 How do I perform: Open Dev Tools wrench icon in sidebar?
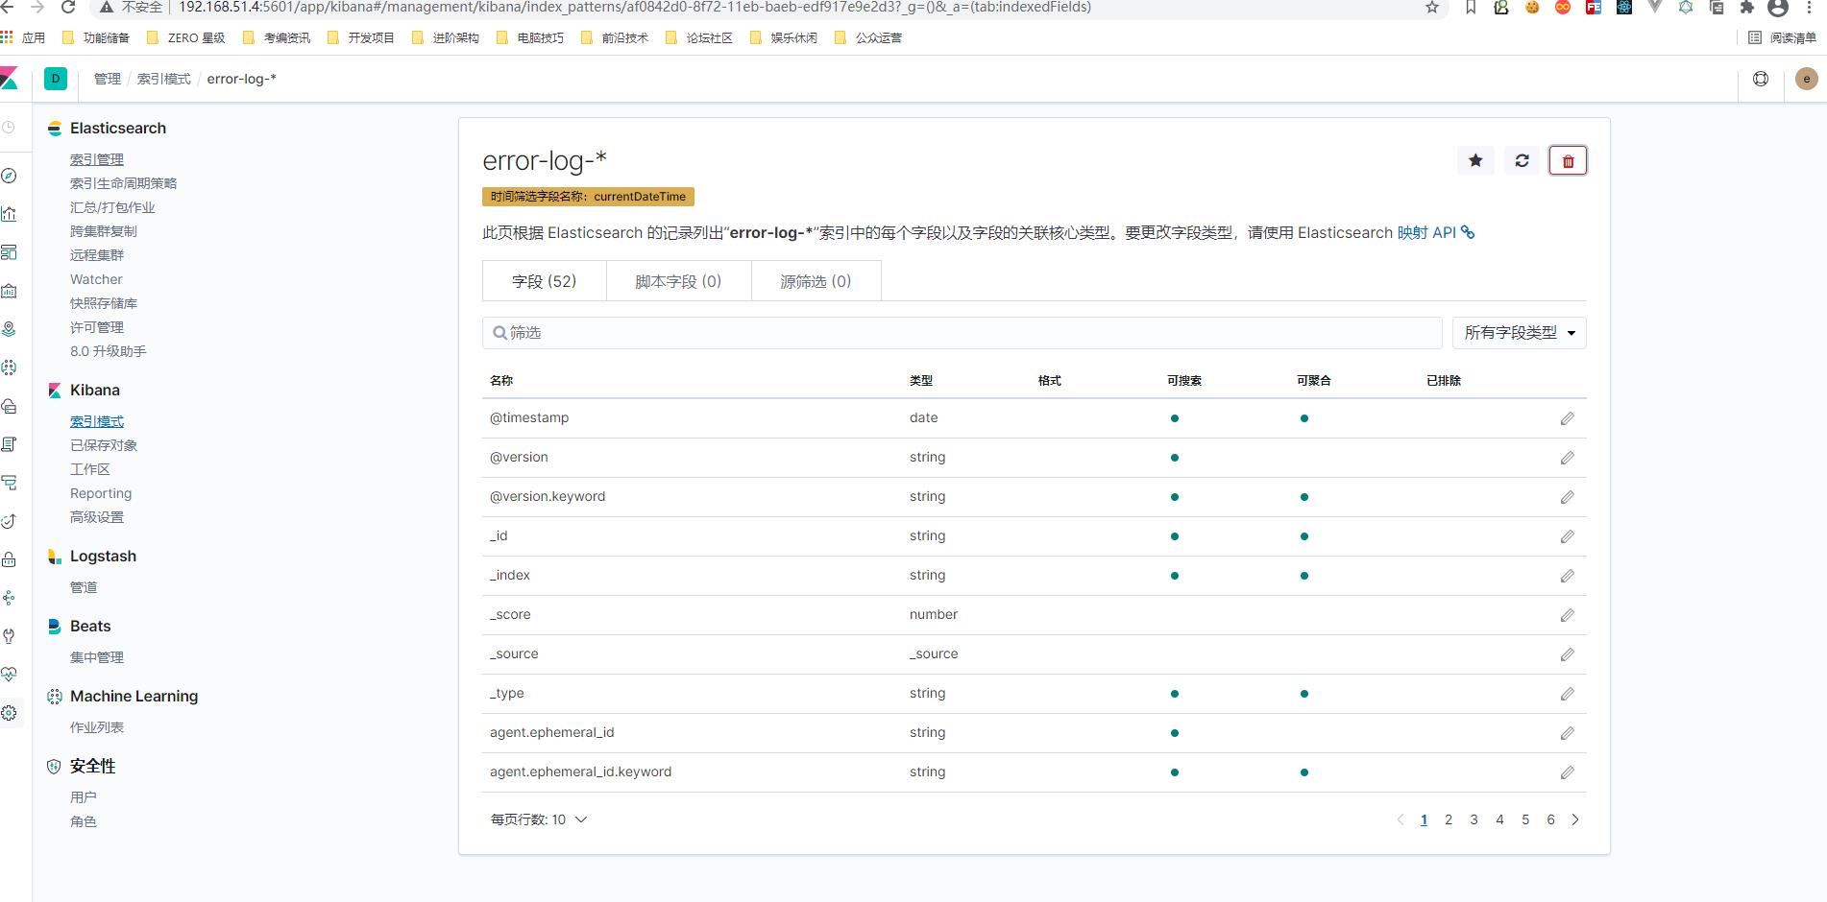pyautogui.click(x=9, y=636)
